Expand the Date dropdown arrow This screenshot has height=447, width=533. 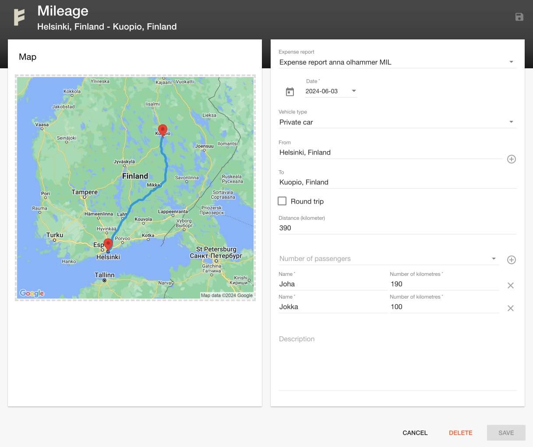pyautogui.click(x=354, y=91)
